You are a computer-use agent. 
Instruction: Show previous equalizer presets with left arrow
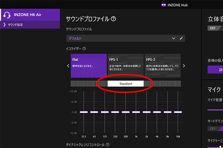[x=68, y=66]
